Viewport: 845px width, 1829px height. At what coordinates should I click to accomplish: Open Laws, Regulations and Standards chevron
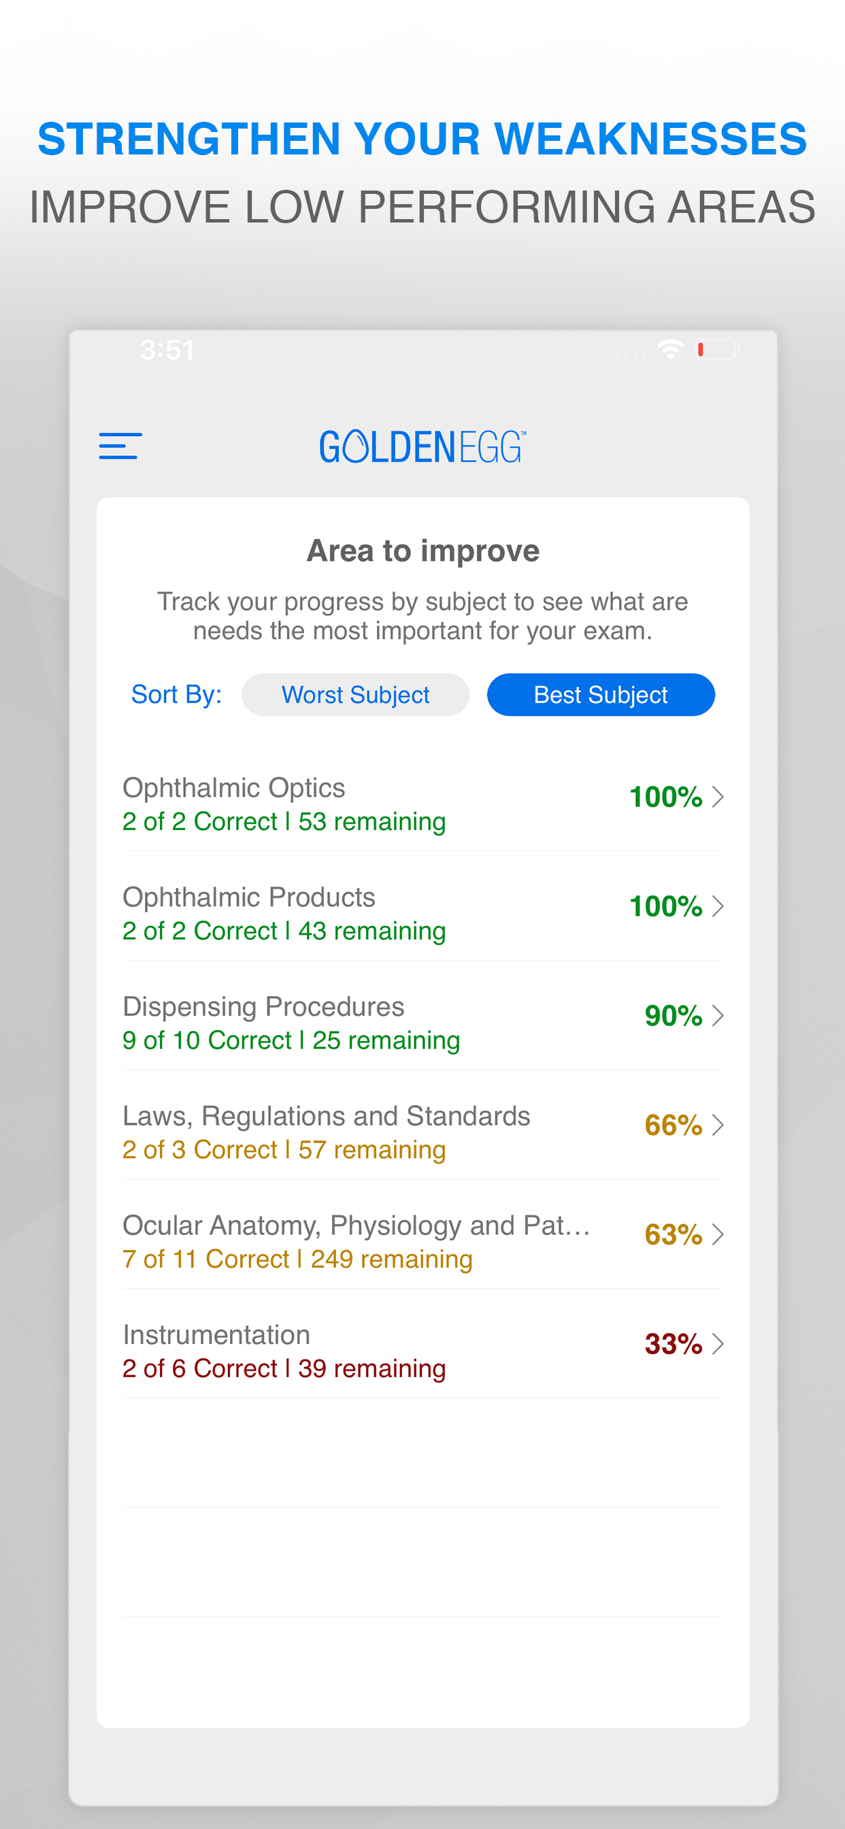coord(718,1125)
